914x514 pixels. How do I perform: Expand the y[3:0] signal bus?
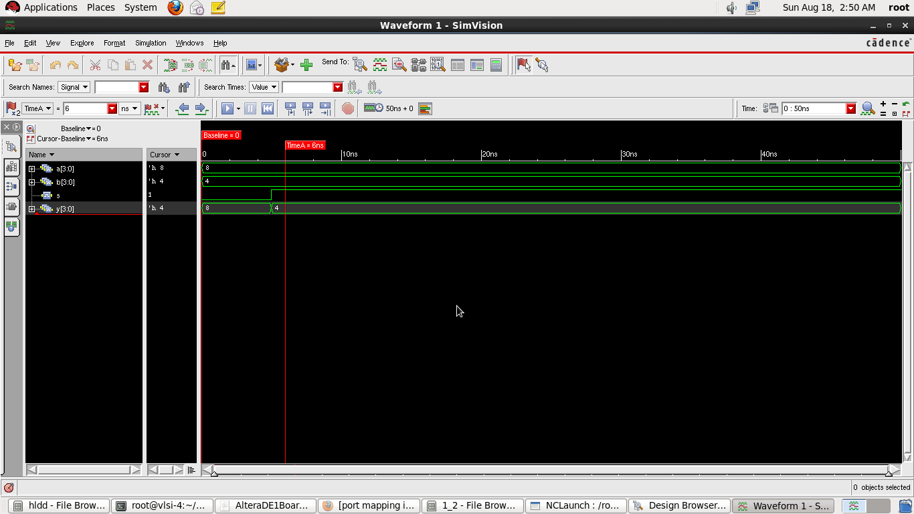click(31, 209)
